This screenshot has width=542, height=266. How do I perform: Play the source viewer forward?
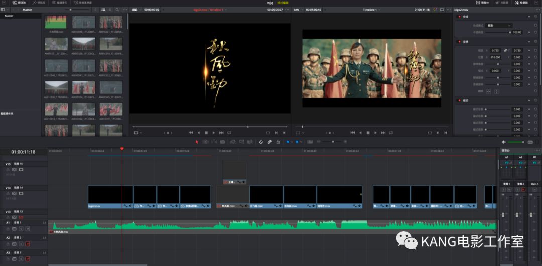point(214,132)
